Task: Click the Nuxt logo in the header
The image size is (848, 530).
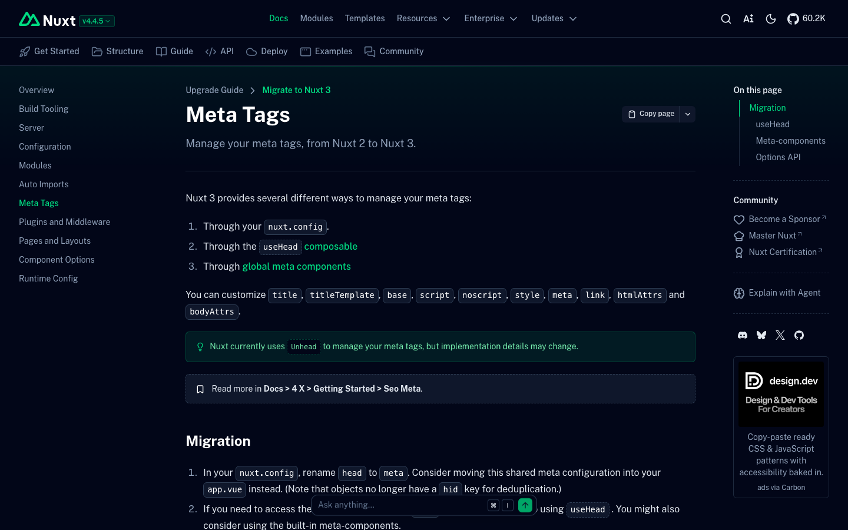Action: coord(47,20)
